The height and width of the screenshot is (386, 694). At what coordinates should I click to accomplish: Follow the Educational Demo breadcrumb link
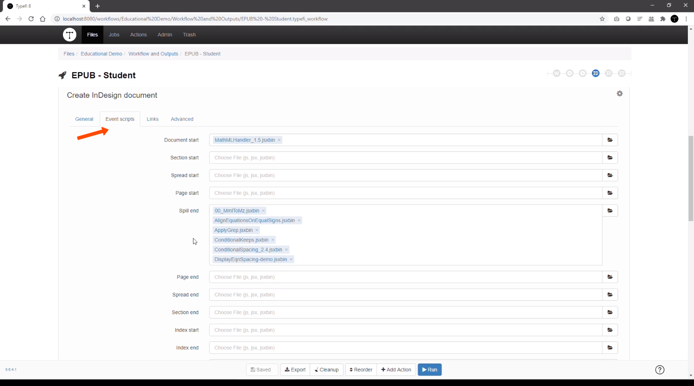tap(101, 54)
